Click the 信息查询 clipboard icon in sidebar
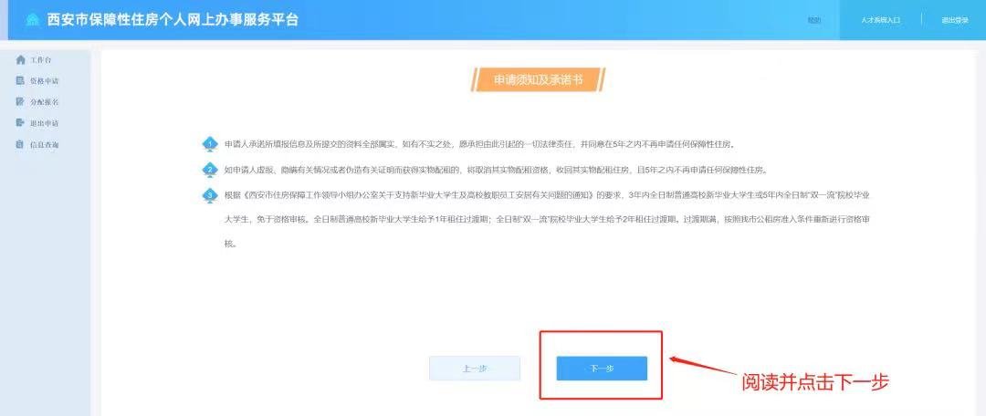Image resolution: width=986 pixels, height=416 pixels. pos(20,144)
